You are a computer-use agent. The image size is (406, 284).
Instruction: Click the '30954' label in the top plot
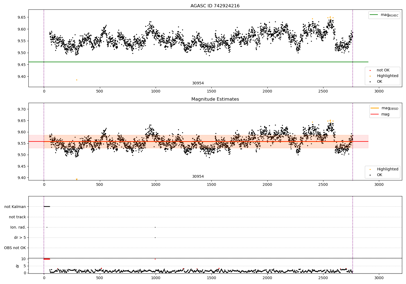point(198,83)
